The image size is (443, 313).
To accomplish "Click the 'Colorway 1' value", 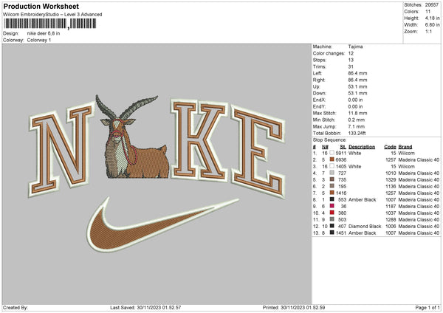I will pyautogui.click(x=39, y=40).
